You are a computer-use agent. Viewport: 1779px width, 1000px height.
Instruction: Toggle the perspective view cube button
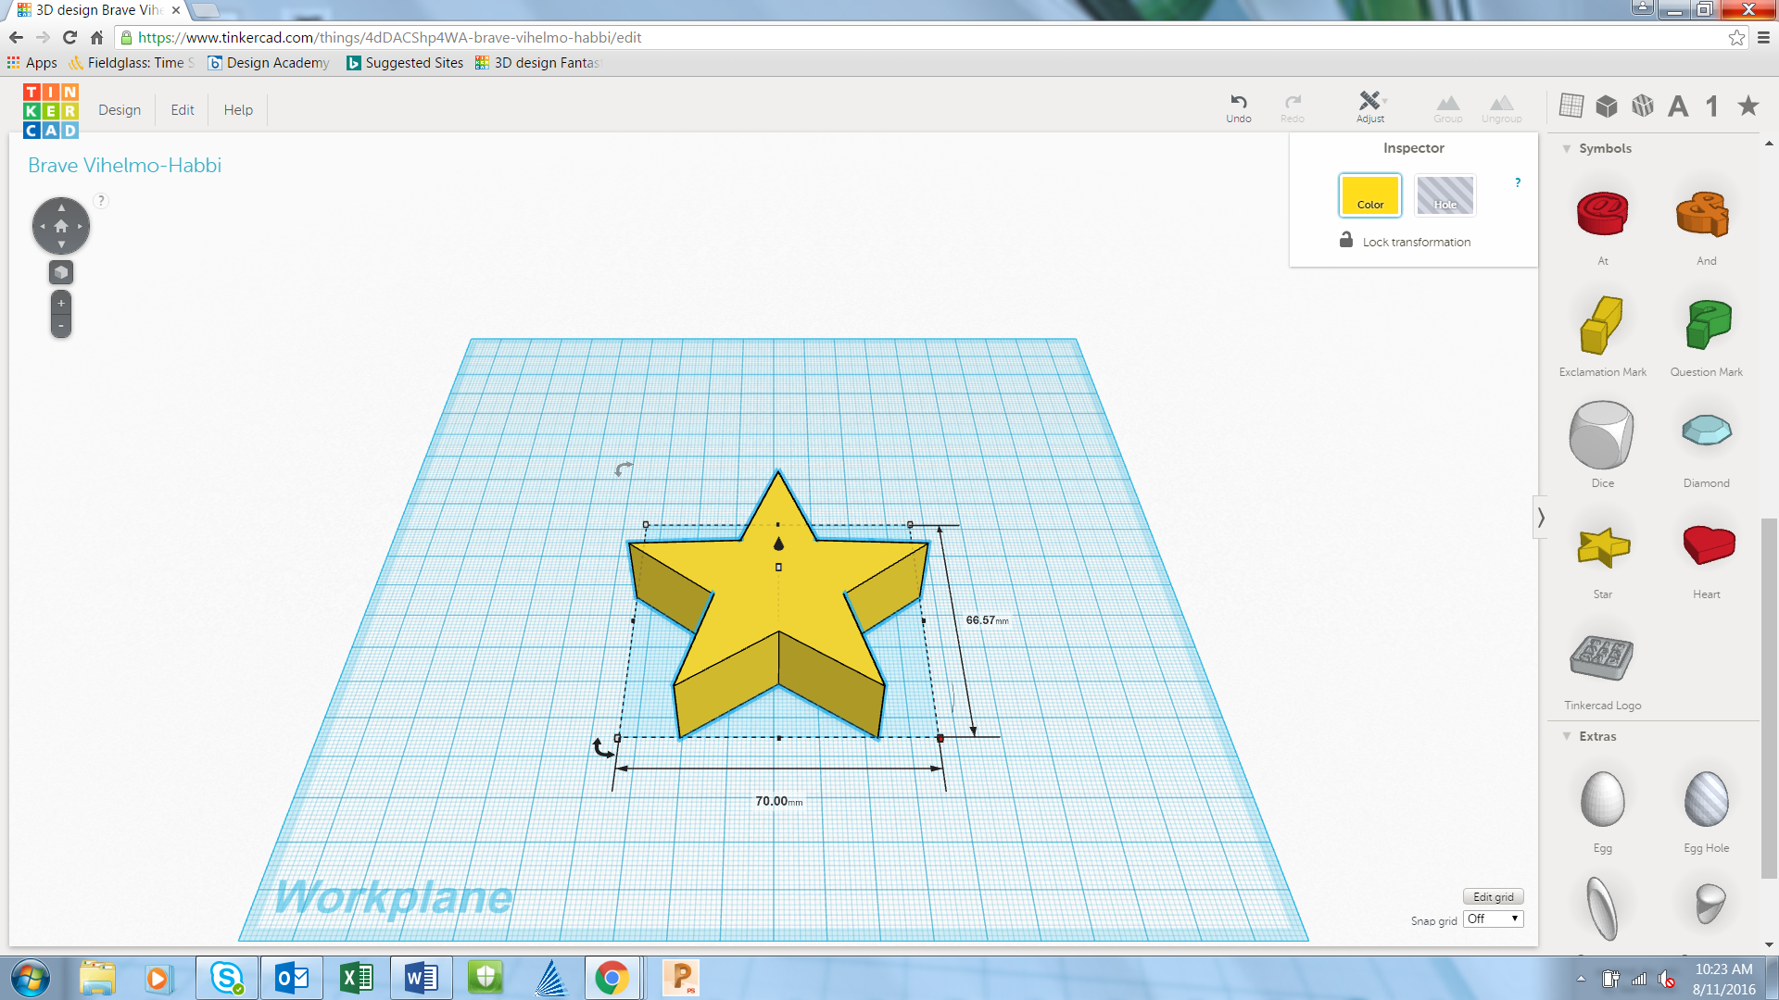click(61, 272)
